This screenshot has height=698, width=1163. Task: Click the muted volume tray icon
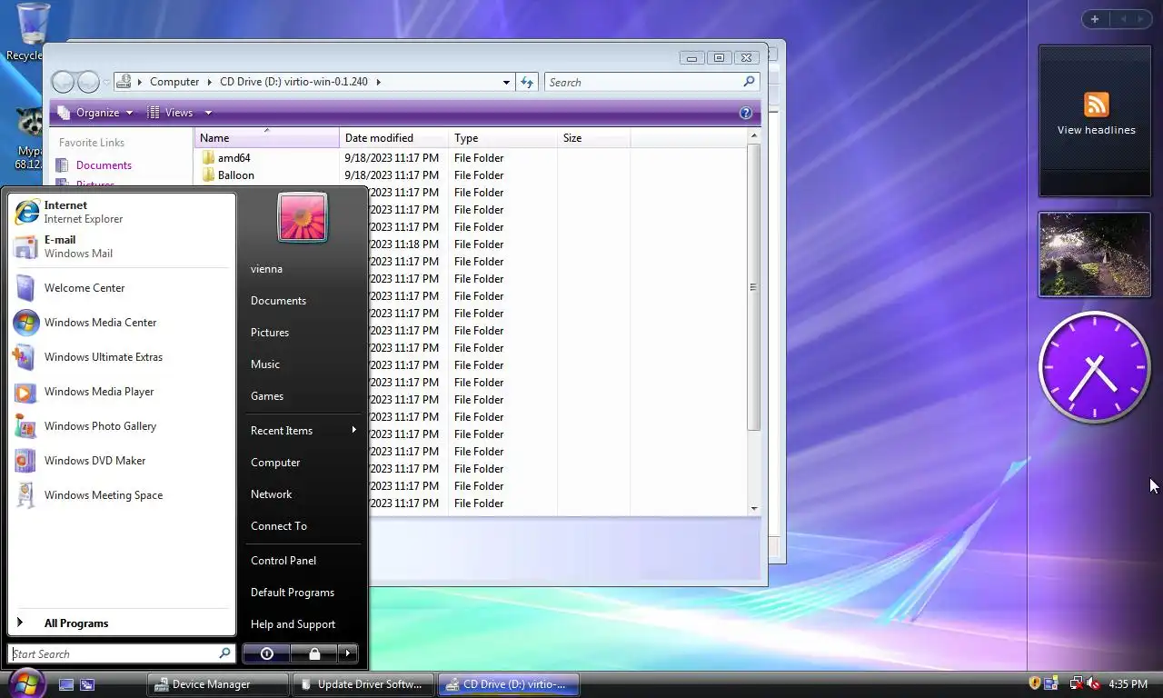pyautogui.click(x=1093, y=683)
